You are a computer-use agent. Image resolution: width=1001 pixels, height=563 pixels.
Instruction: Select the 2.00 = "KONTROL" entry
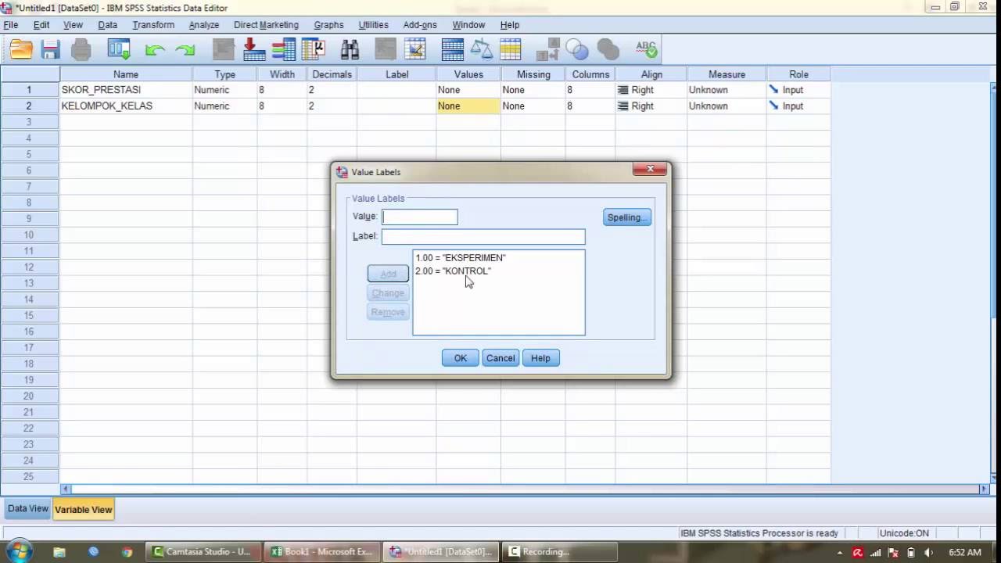click(454, 271)
